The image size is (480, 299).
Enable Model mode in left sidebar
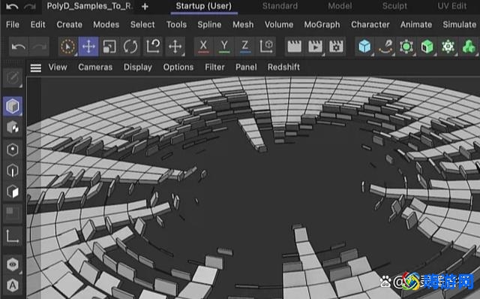tap(13, 106)
